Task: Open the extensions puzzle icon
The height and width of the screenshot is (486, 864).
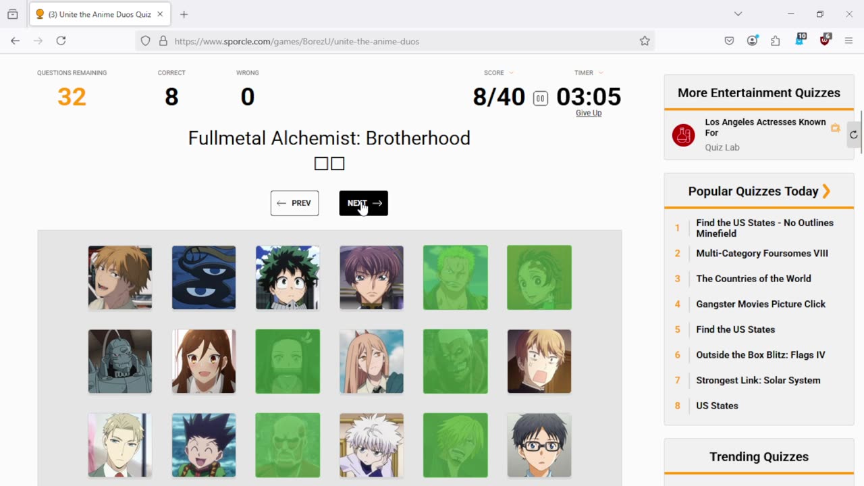Action: (x=775, y=41)
